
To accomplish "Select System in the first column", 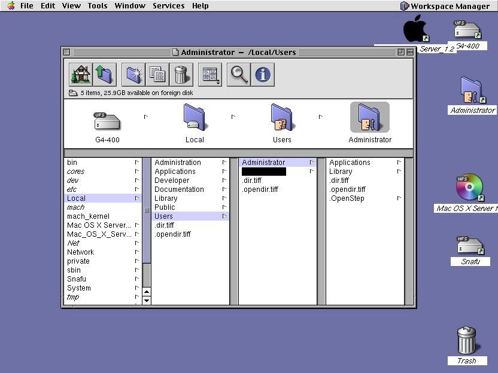I will coord(103,288).
